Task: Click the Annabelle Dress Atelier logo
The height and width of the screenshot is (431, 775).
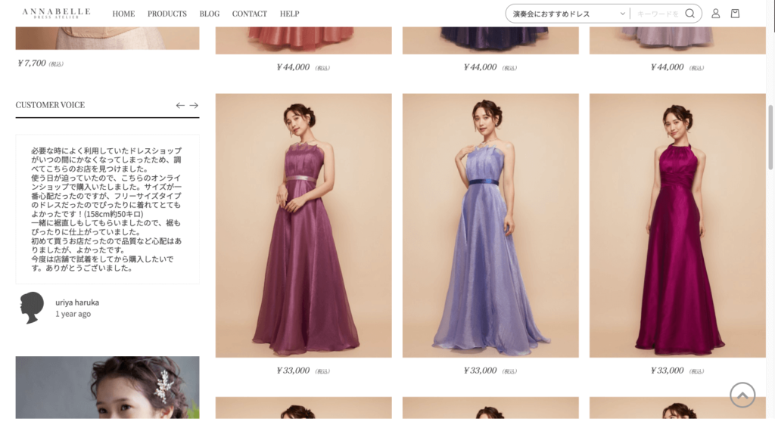Action: 56,14
